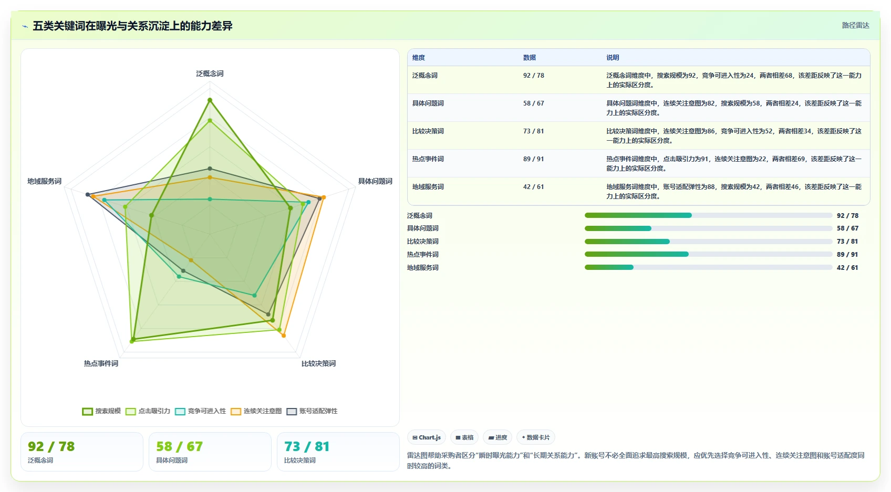Image resolution: width=891 pixels, height=492 pixels.
Task: Click the 热点事件词 description text in the table
Action: (734, 164)
